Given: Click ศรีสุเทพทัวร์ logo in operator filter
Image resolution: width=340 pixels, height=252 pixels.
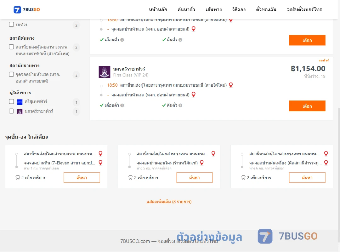Looking at the screenshot, I should 20,102.
